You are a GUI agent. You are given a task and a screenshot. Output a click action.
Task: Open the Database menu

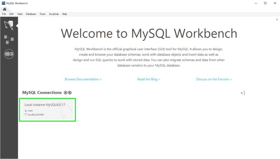pos(31,14)
